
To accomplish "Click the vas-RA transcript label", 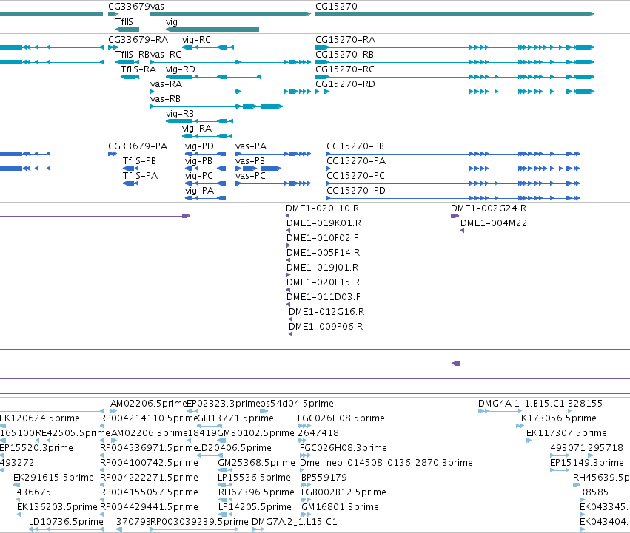I will pos(166,84).
